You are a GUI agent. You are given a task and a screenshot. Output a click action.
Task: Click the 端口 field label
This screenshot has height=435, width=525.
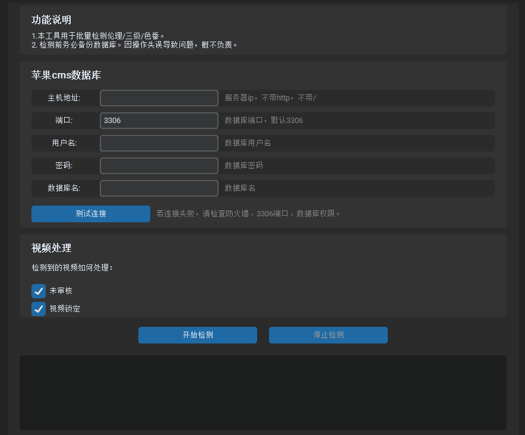[64, 121]
